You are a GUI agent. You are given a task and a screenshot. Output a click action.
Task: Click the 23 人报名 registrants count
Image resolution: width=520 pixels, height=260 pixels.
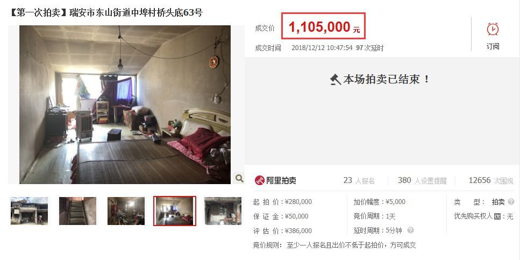pyautogui.click(x=359, y=180)
